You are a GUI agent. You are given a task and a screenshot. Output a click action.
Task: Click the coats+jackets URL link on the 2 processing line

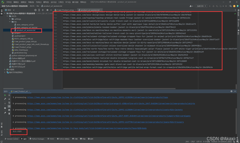coord(105,110)
